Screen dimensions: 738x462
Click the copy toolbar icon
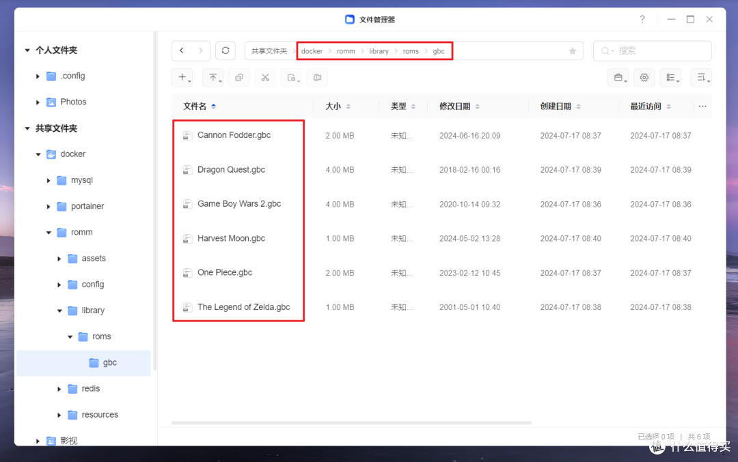(x=239, y=78)
